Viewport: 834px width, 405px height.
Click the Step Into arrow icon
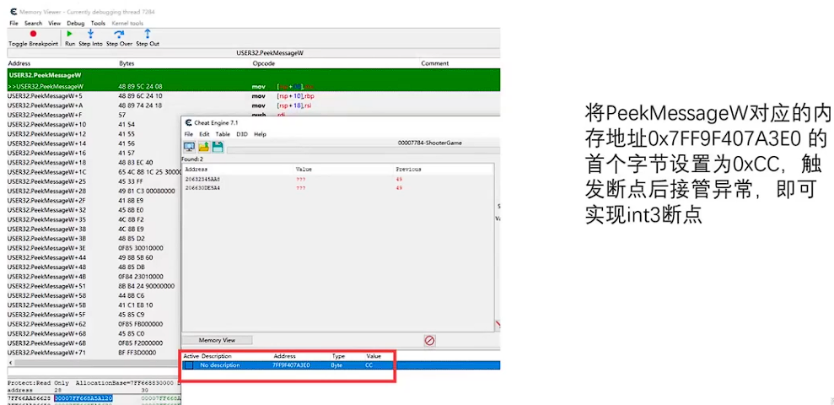pos(90,34)
